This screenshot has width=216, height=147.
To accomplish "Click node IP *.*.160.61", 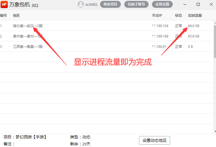I will click(x=159, y=47).
